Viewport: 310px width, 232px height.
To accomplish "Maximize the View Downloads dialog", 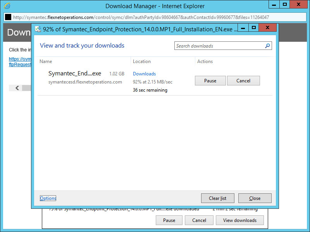I will click(254, 28).
